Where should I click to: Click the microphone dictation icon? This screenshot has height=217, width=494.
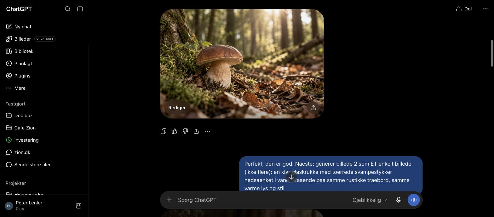pos(399,200)
